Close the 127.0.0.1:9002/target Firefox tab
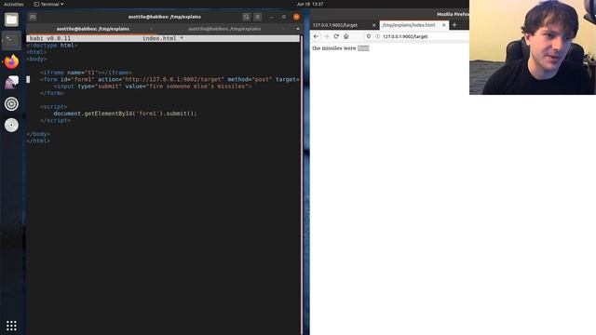This screenshot has height=335, width=596. point(373,25)
